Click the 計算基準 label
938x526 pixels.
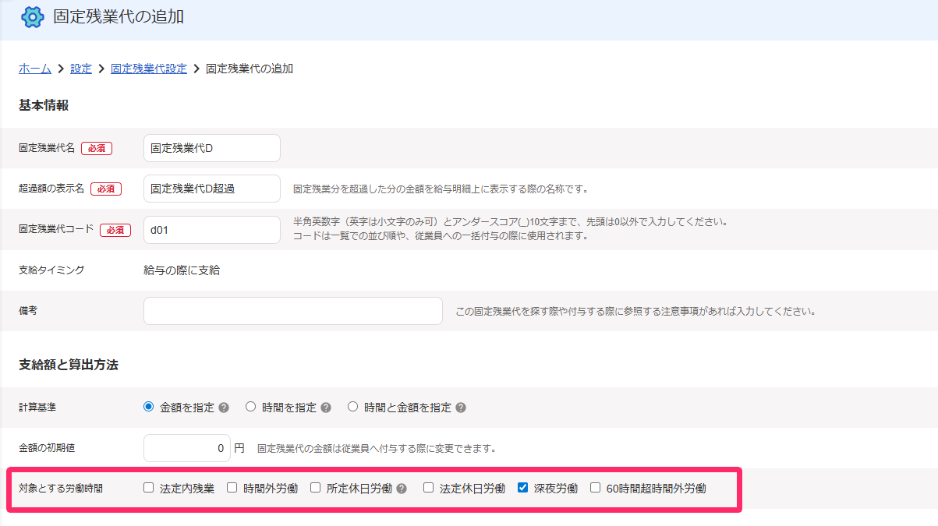click(39, 408)
